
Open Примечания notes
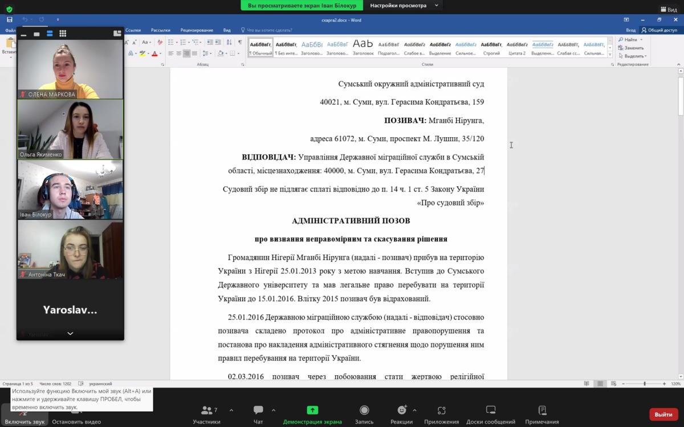point(542,414)
